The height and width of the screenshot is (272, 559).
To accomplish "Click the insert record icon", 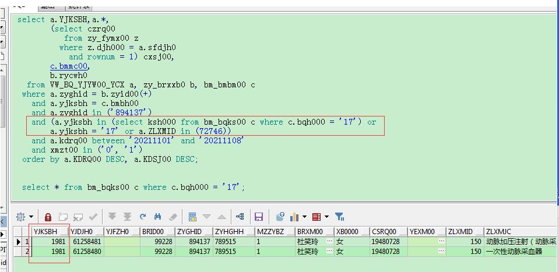I will click(63, 217).
